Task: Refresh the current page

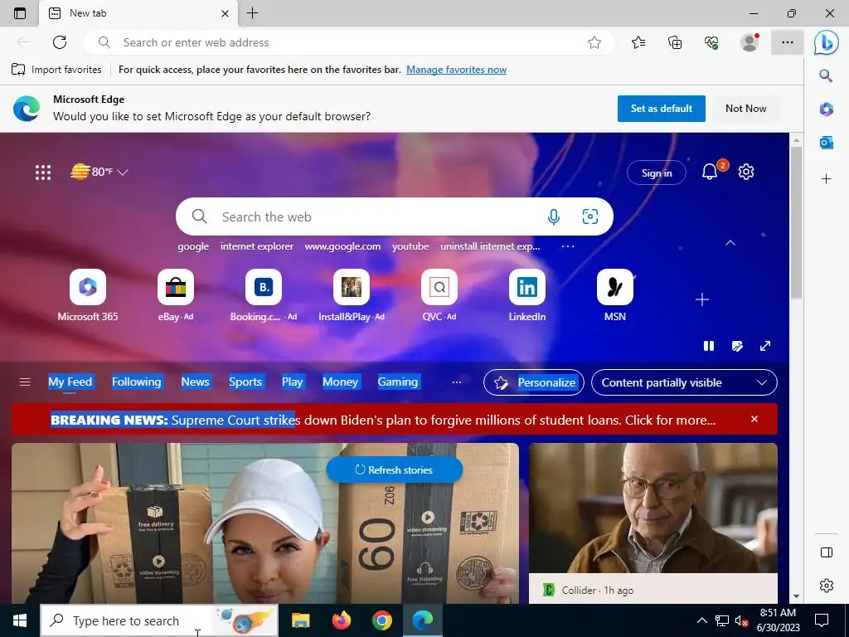Action: click(x=60, y=42)
